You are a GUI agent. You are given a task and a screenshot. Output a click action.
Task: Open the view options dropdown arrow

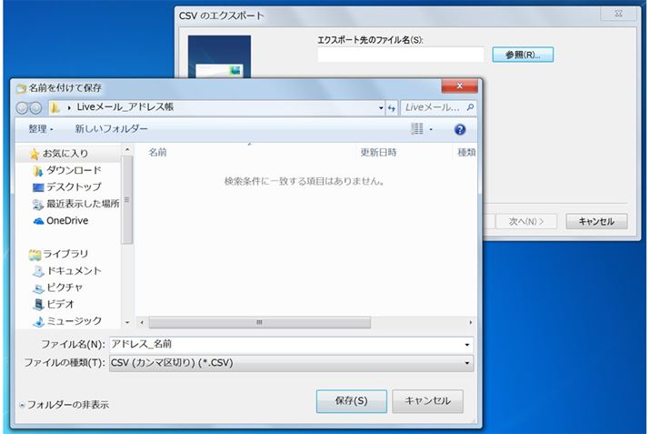[x=431, y=129]
